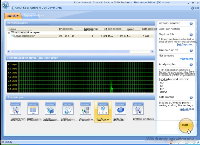Open help for Analysis plan section
The image size is (200, 145).
pos(191,65)
